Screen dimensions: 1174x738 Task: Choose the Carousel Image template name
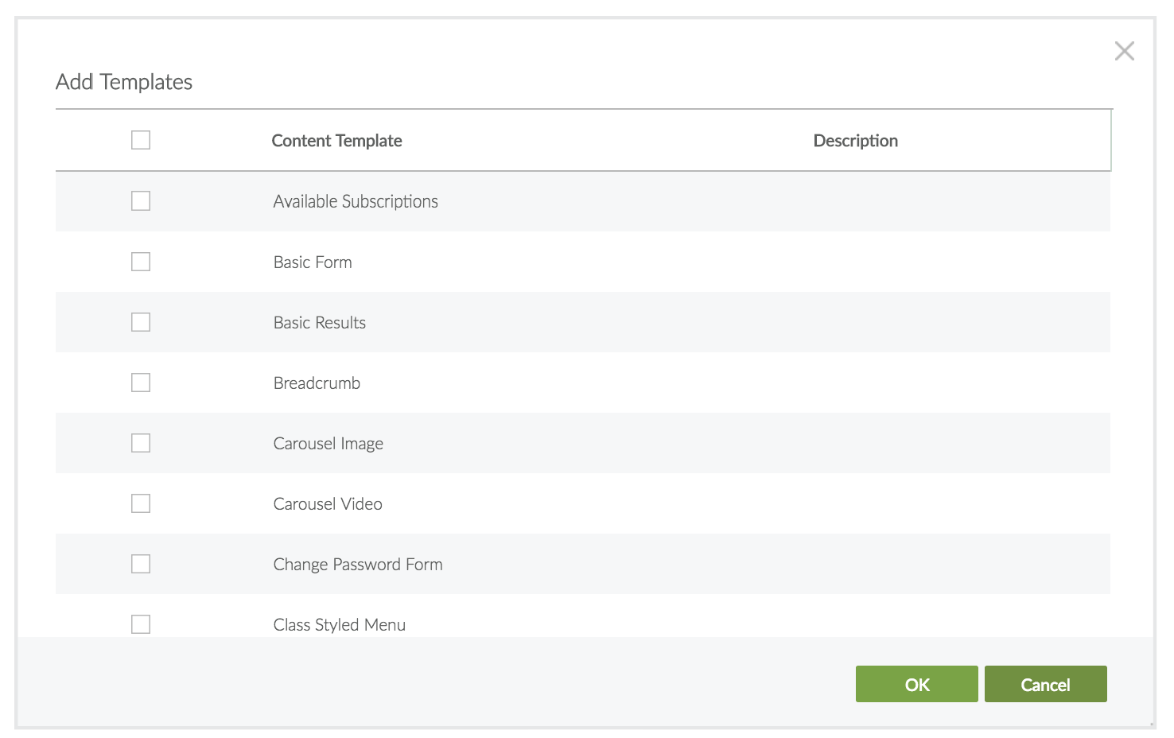328,444
